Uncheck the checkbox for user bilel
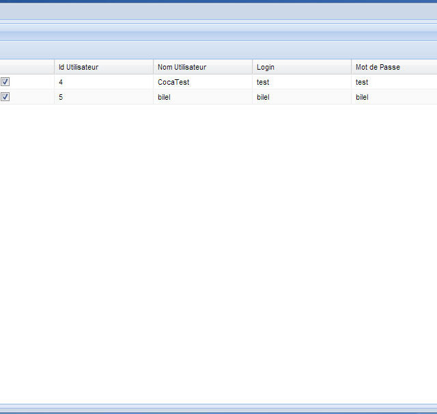This screenshot has height=414, width=437. (5, 97)
